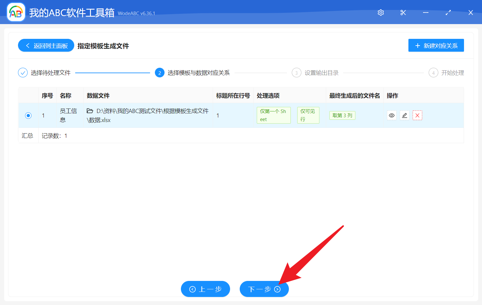Click the 数据.xlsx file path text
Viewport: 482px width, 305px height.
(x=151, y=115)
